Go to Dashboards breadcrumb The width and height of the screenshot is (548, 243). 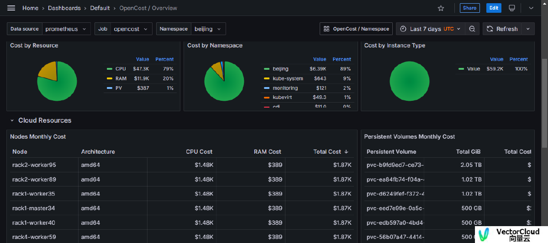(x=64, y=8)
